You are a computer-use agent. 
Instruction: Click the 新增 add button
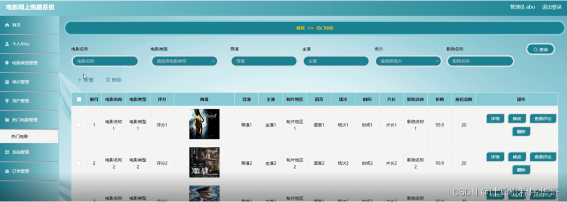(86, 80)
